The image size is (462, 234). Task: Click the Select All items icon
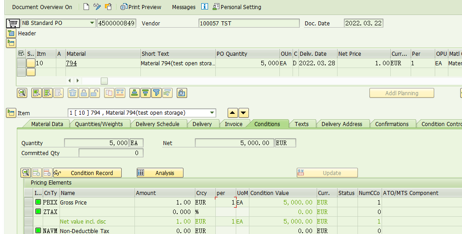[x=36, y=93]
